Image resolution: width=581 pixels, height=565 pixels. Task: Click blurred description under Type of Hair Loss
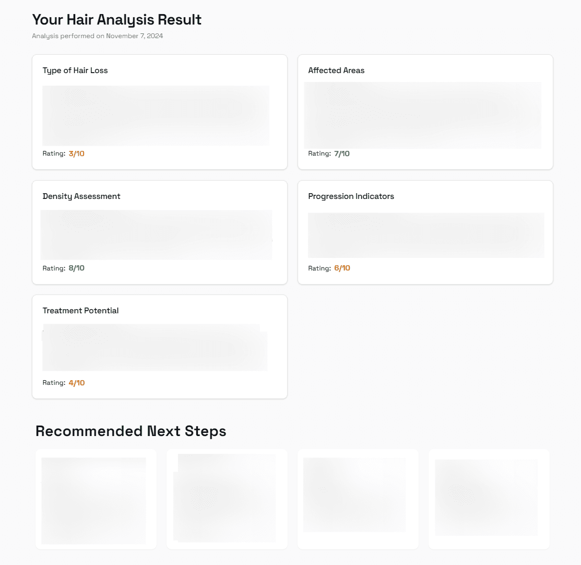tap(156, 116)
